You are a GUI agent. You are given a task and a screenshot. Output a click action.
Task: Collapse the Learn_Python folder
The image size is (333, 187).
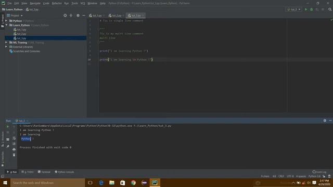6,25
